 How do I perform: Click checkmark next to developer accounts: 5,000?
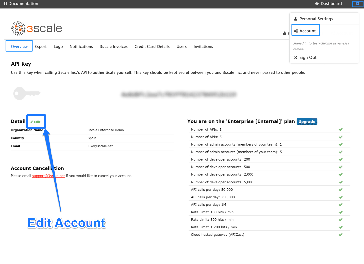click(x=341, y=182)
